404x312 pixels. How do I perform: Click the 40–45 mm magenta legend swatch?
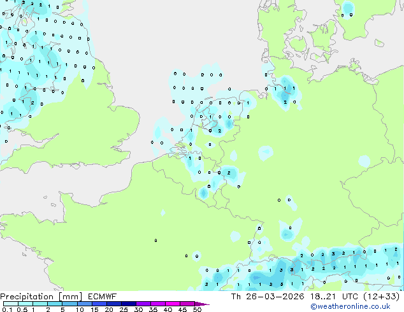173,304
